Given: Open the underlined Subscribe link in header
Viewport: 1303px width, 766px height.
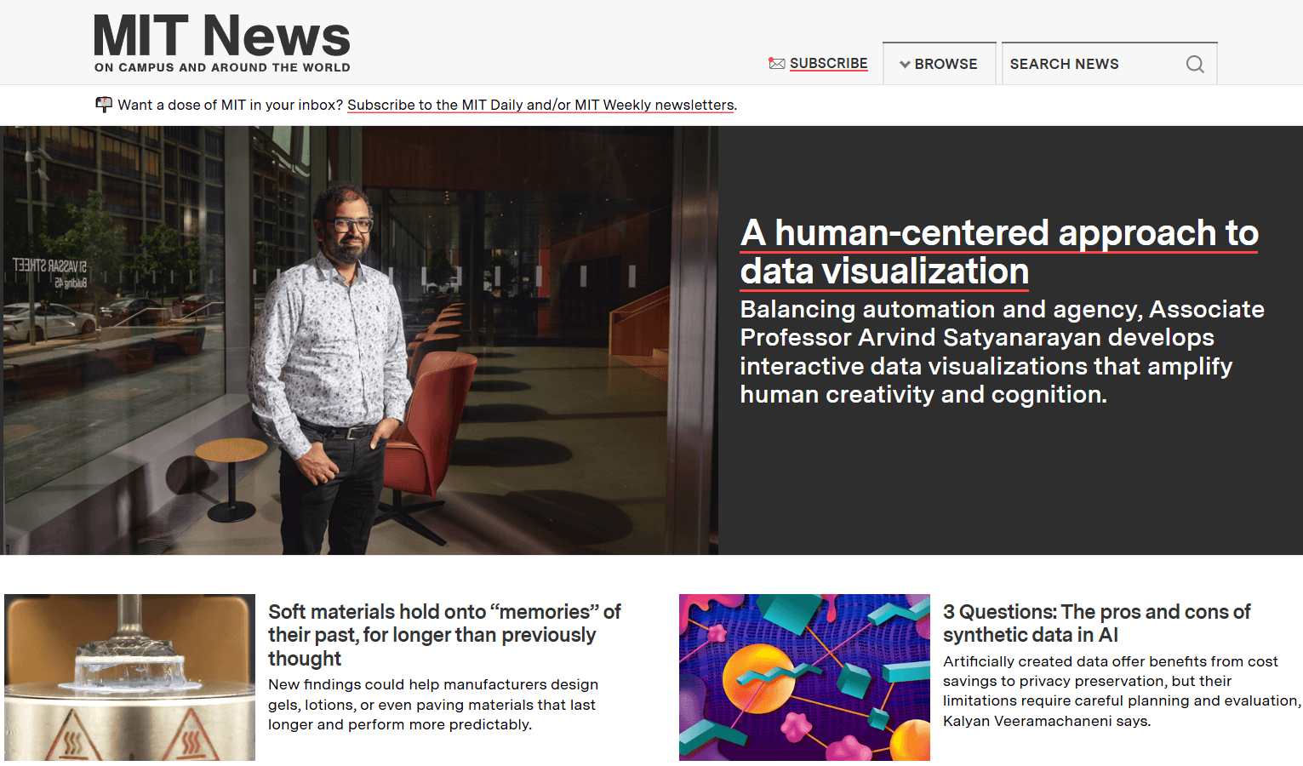Looking at the screenshot, I should [828, 64].
